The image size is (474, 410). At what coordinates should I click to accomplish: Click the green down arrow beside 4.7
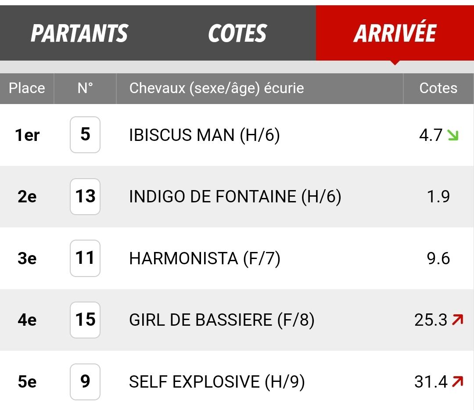[453, 135]
